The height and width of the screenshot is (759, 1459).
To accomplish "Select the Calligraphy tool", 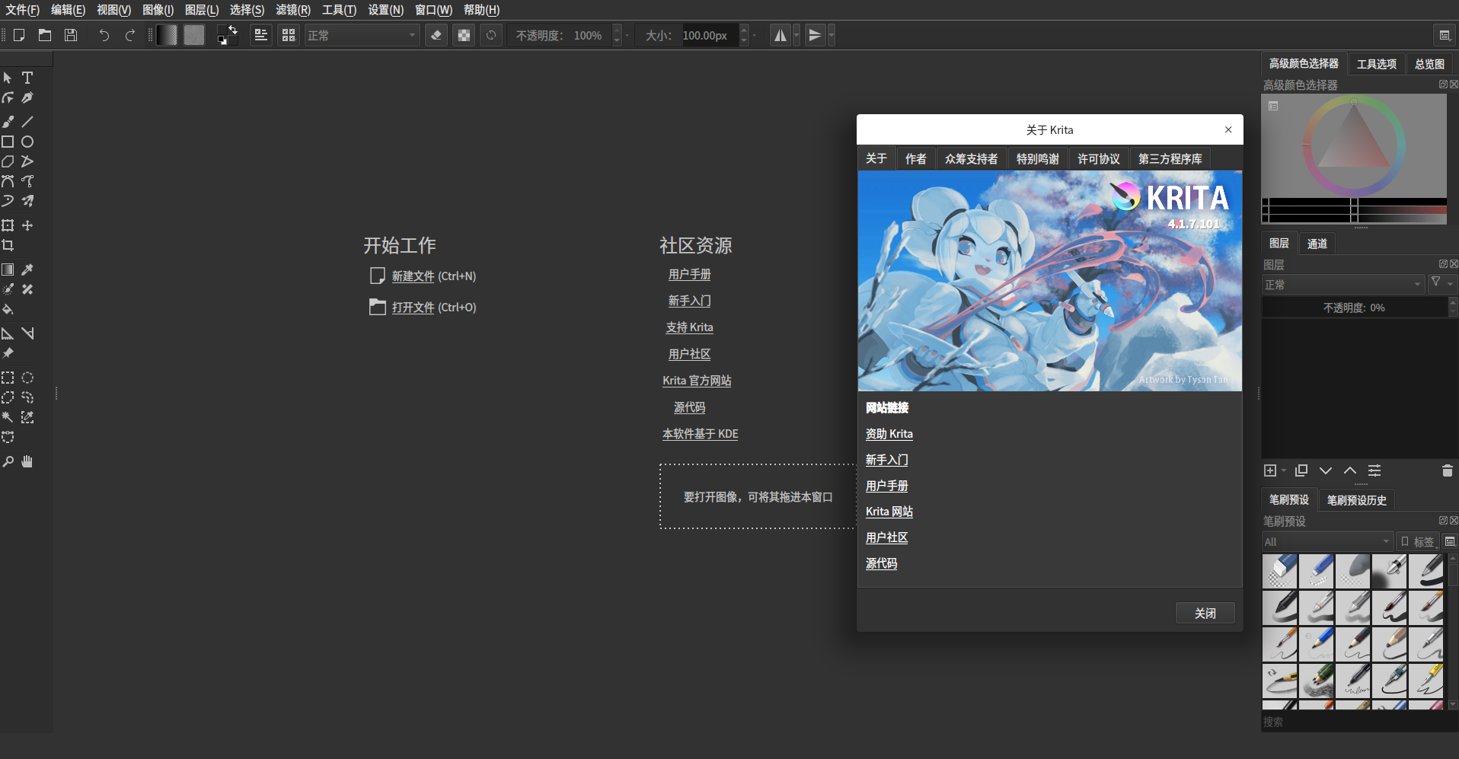I will (27, 97).
